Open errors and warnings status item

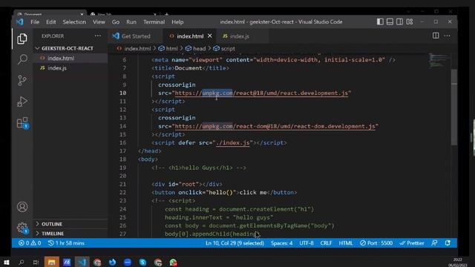(x=30, y=243)
